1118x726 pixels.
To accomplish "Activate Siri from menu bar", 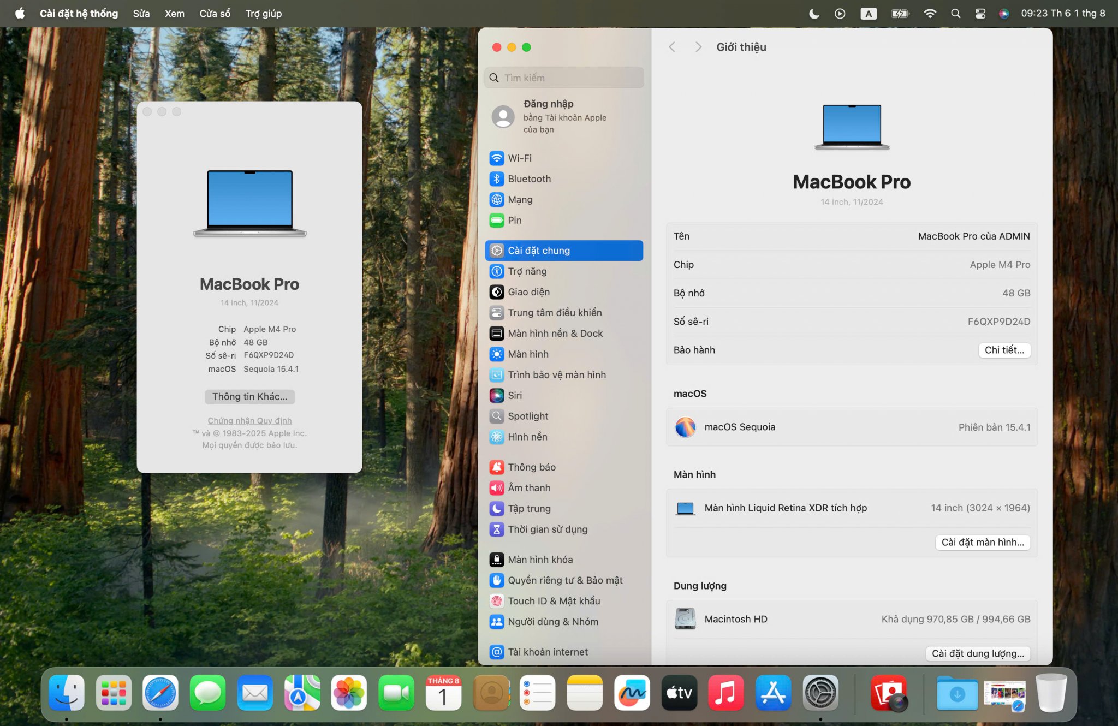I will [x=1004, y=14].
